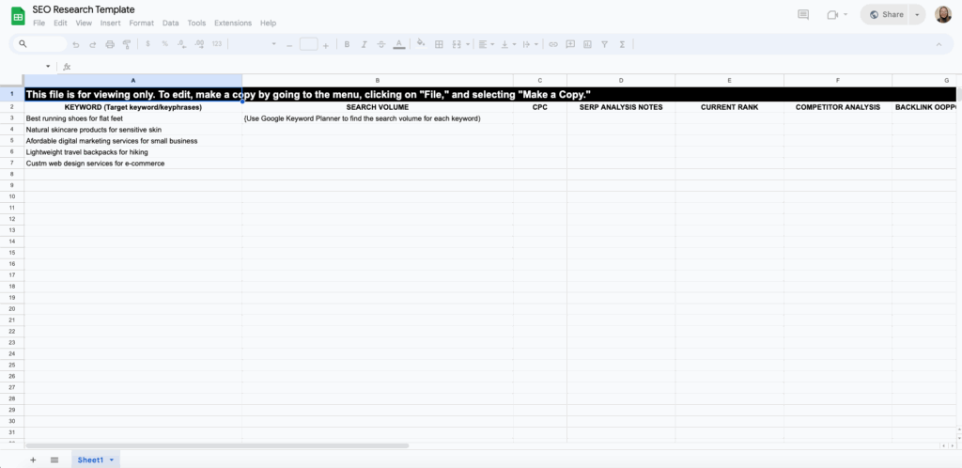962x468 pixels.
Task: Select the 'Lightweight travel backpacks for hiking' cell
Action: coord(133,151)
